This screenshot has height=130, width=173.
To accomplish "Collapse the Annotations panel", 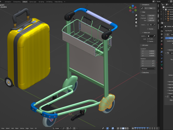I will 141,5.
